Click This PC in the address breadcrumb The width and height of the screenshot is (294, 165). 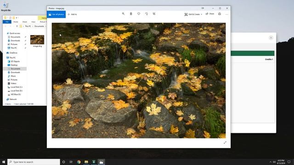28,27
